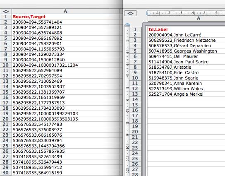The image size is (225, 176).
Task: Click cell '200904094,556741404'
Action: [x=65, y=22]
